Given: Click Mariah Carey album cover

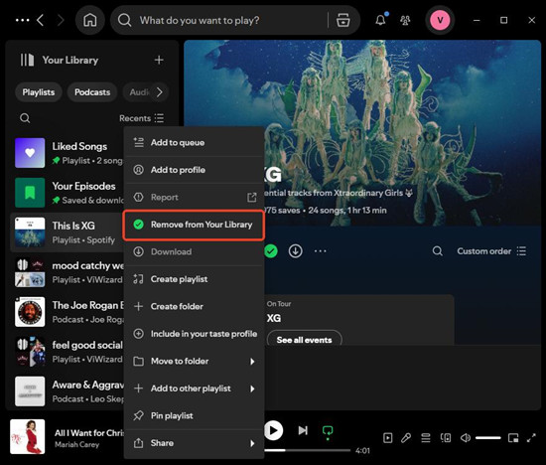Looking at the screenshot, I should 28,436.
